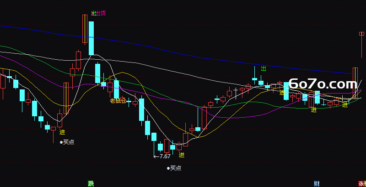Select the 进 label beside 7.67
The width and height of the screenshot is (366, 187).
click(182, 155)
